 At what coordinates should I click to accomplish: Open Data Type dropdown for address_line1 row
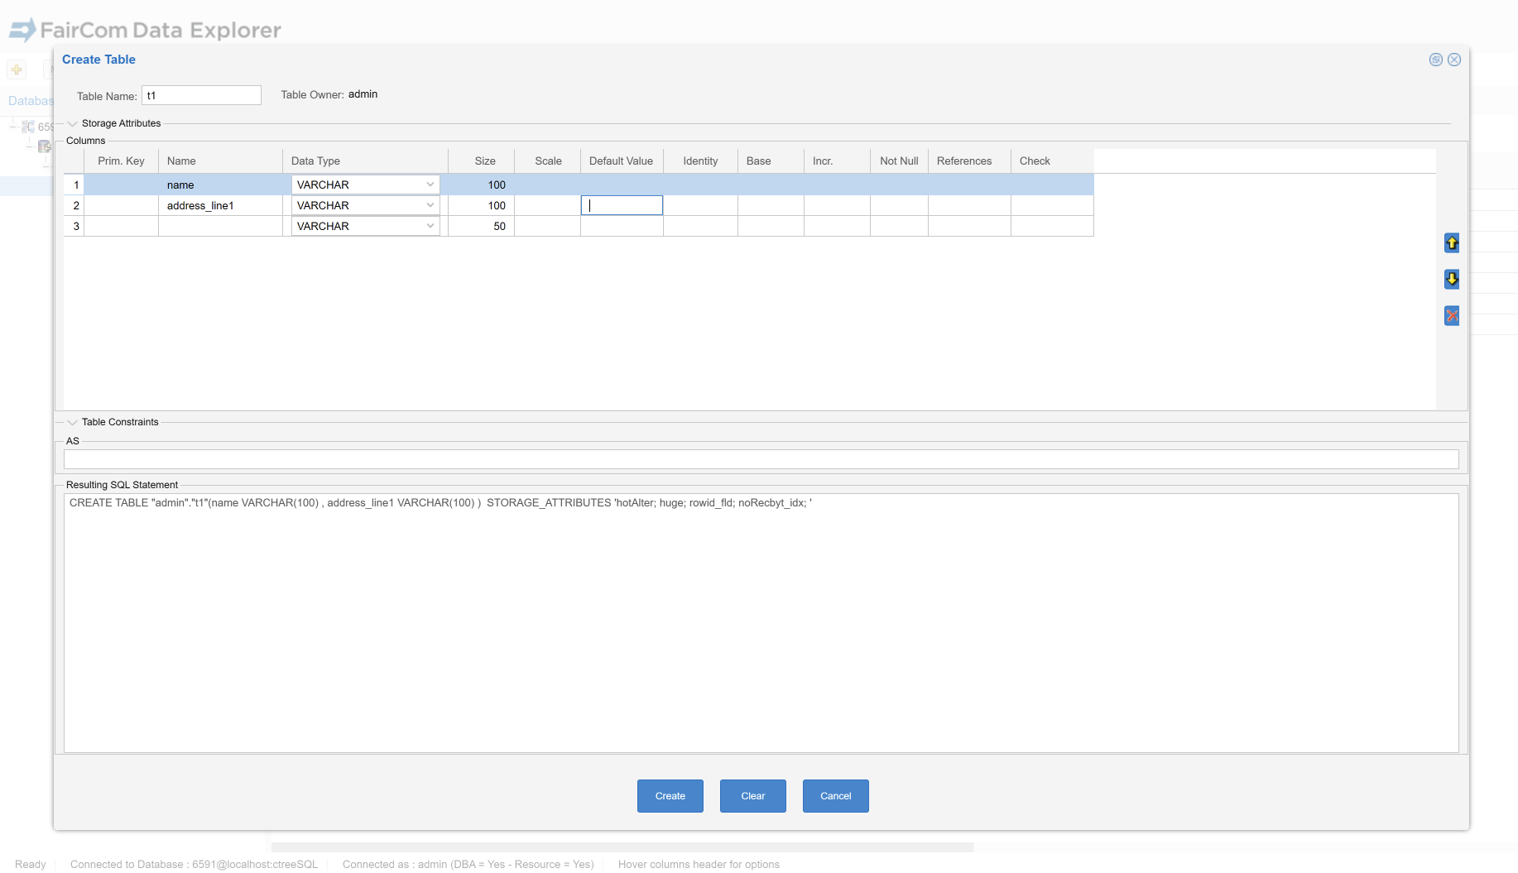(x=430, y=205)
